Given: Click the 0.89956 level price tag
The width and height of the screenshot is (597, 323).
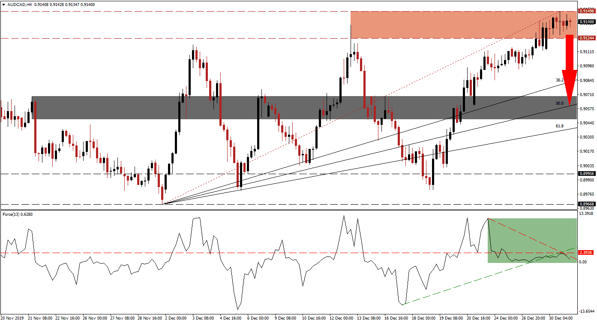Looking at the screenshot, I should pyautogui.click(x=586, y=174).
